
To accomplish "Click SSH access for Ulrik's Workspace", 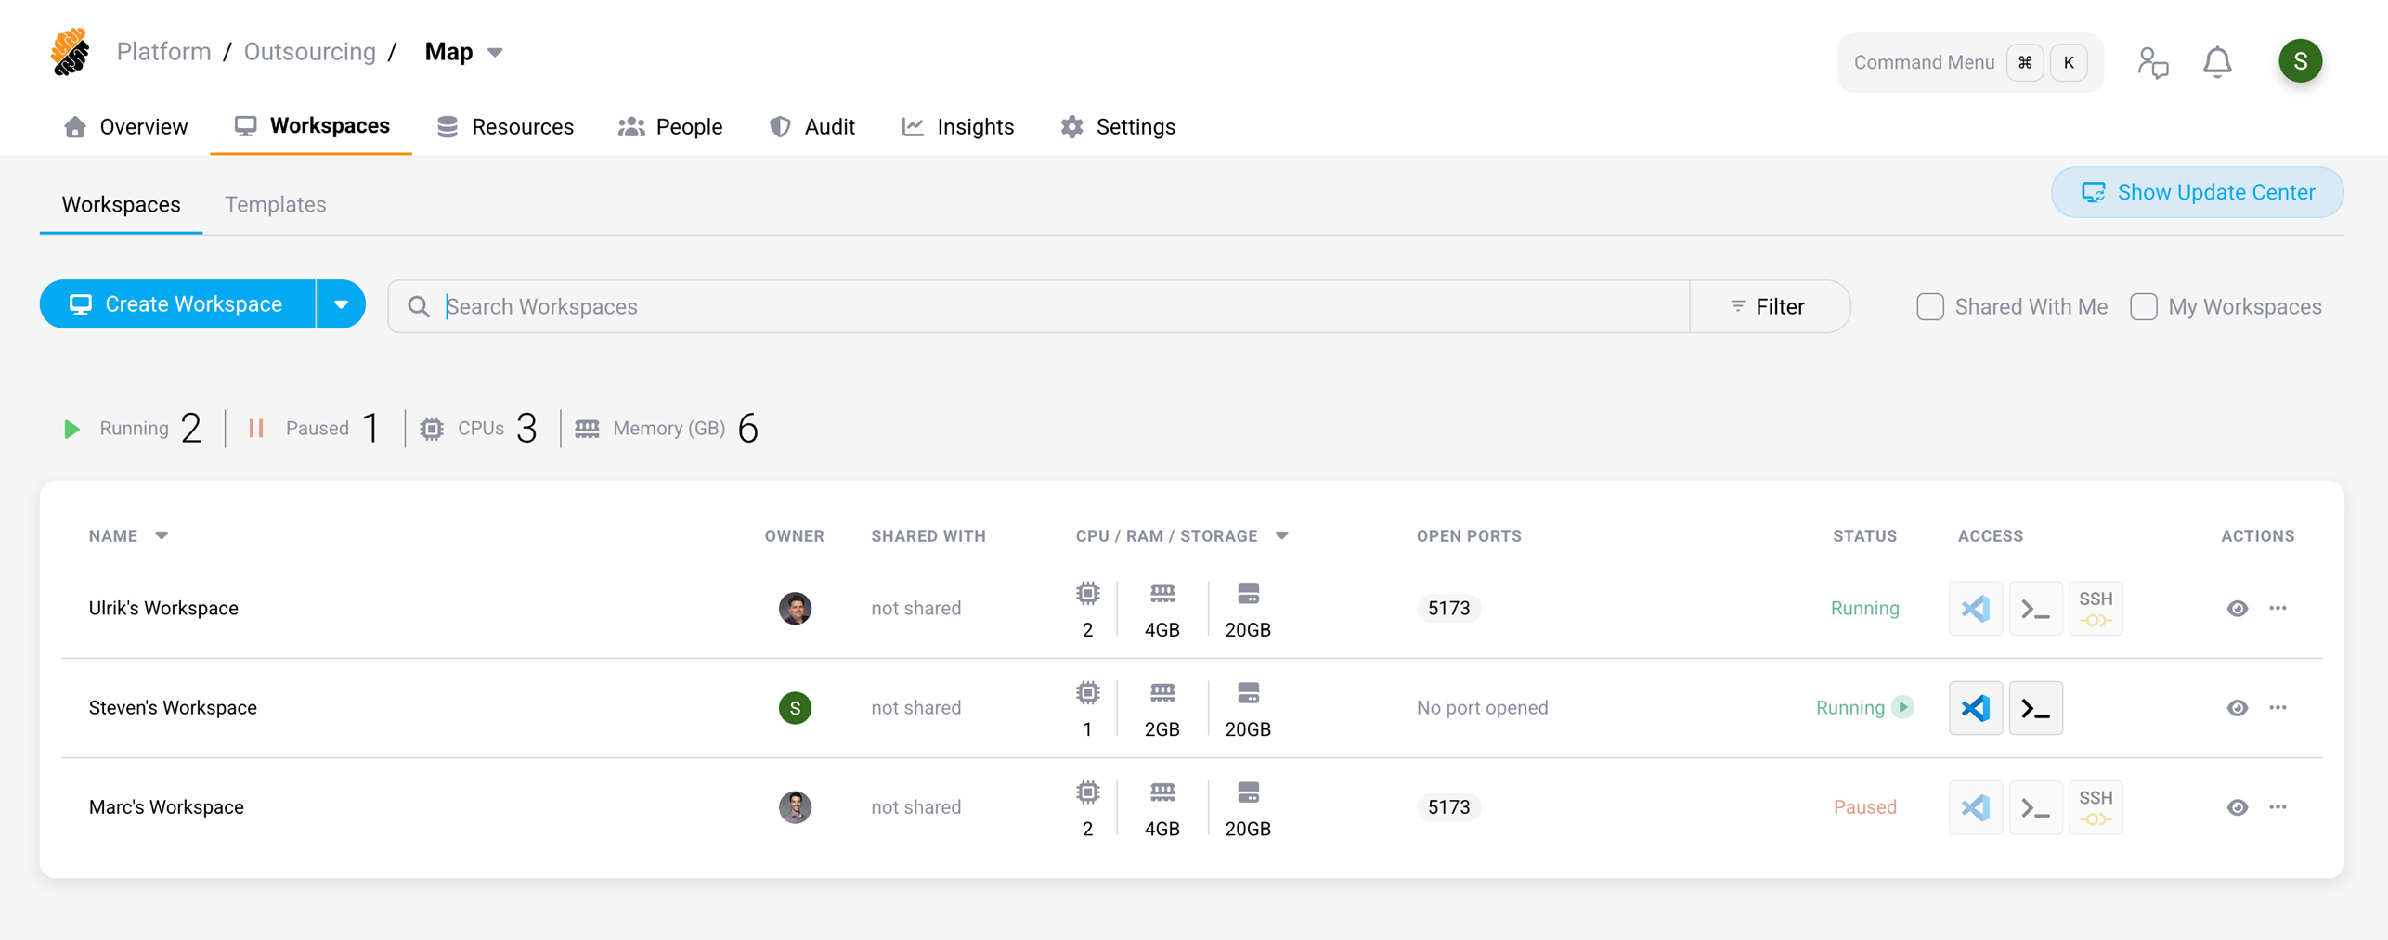I will point(2095,609).
